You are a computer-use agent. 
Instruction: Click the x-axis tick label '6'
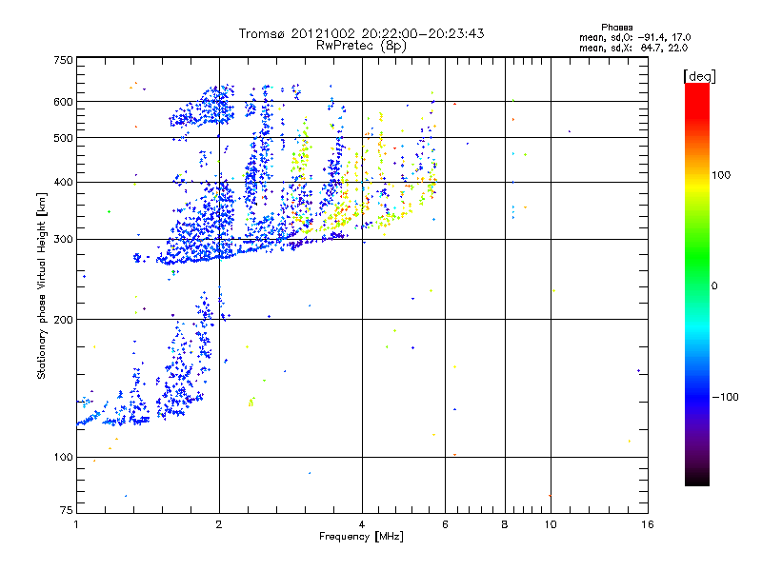pos(445,524)
